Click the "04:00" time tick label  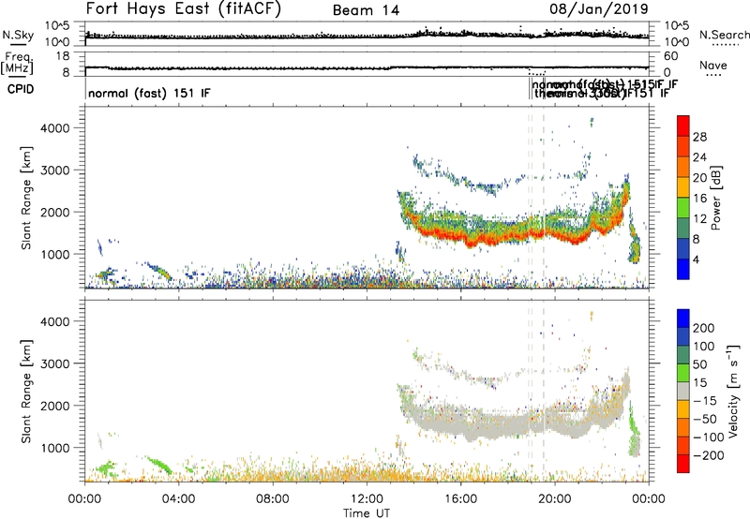pyautogui.click(x=178, y=499)
